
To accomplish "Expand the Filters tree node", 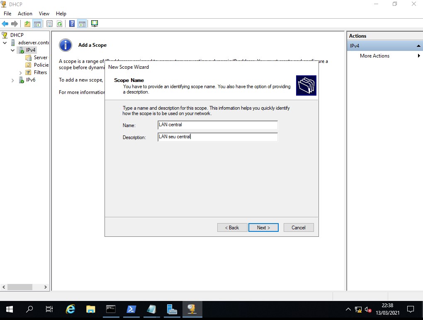I will point(21,73).
